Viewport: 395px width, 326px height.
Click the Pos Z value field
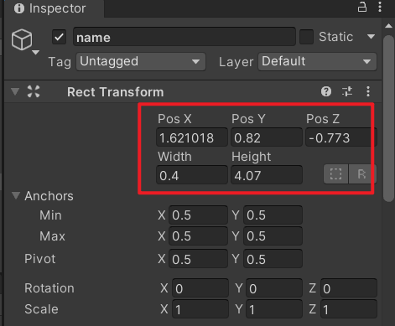click(341, 137)
